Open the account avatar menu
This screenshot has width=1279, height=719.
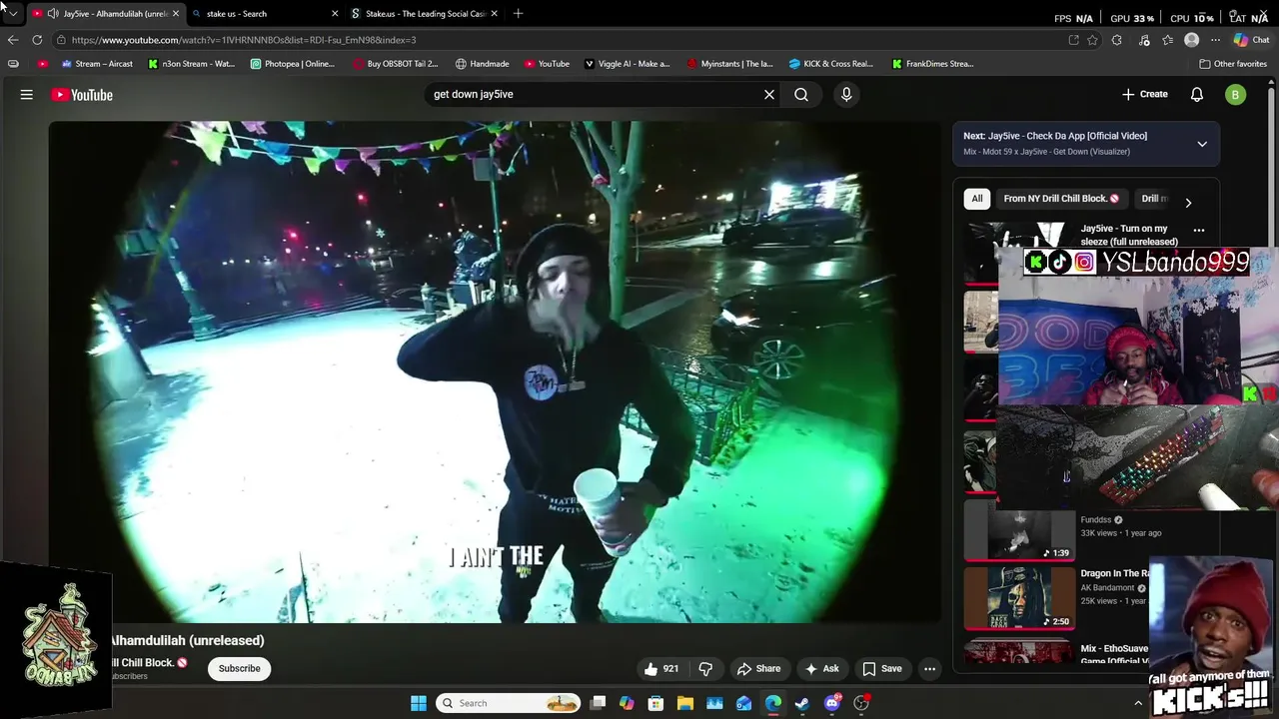tap(1236, 95)
